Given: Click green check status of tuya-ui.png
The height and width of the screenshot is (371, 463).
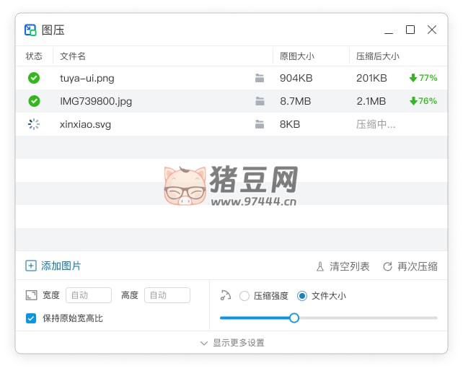Looking at the screenshot, I should click(34, 78).
